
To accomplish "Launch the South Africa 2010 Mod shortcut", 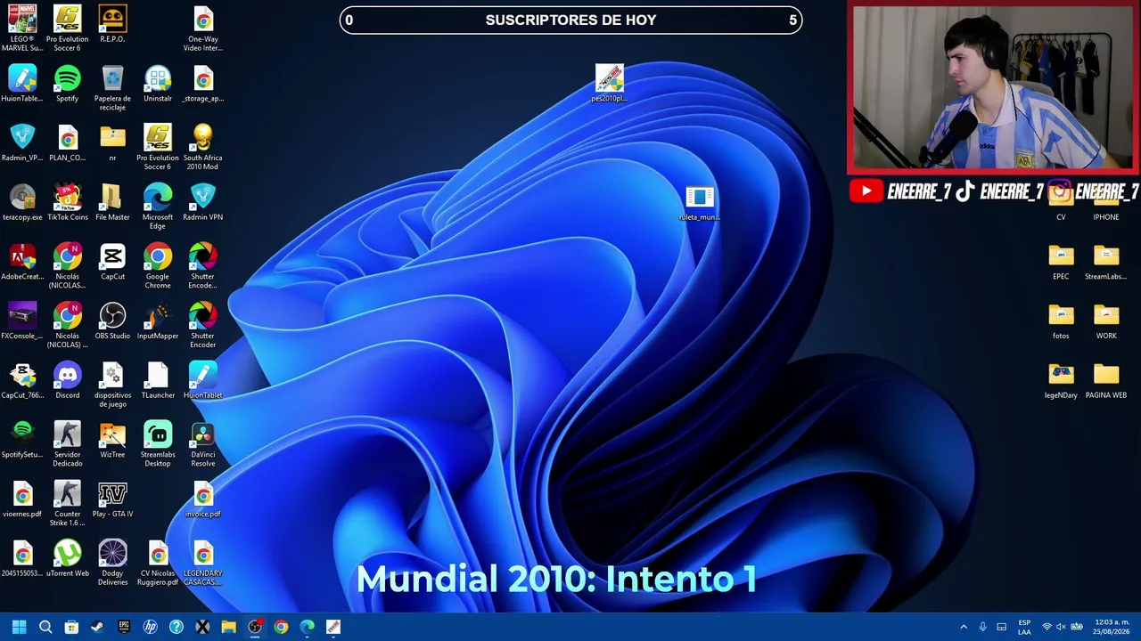I will [x=202, y=148].
